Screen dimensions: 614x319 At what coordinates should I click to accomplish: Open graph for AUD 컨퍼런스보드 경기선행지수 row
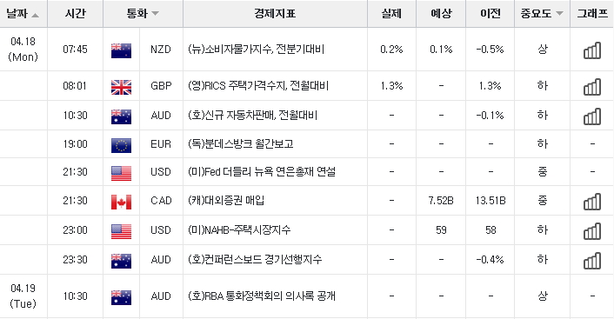click(592, 260)
